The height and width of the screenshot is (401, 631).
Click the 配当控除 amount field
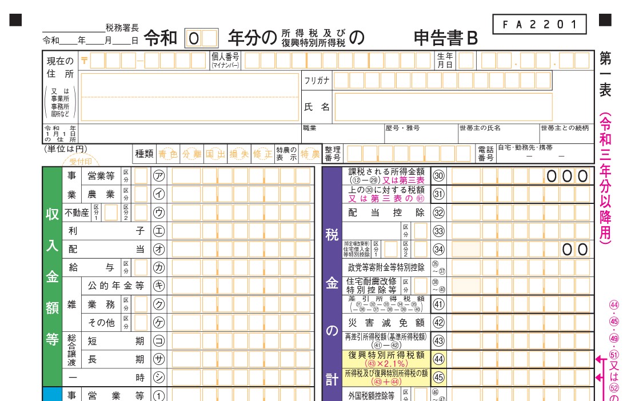520,212
